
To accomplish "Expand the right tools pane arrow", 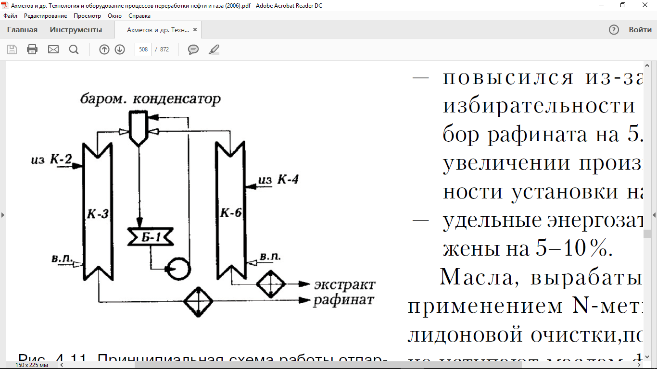I will 654,215.
